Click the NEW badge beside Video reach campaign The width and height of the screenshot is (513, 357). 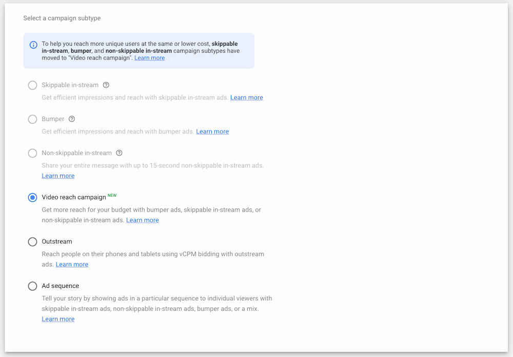[112, 195]
